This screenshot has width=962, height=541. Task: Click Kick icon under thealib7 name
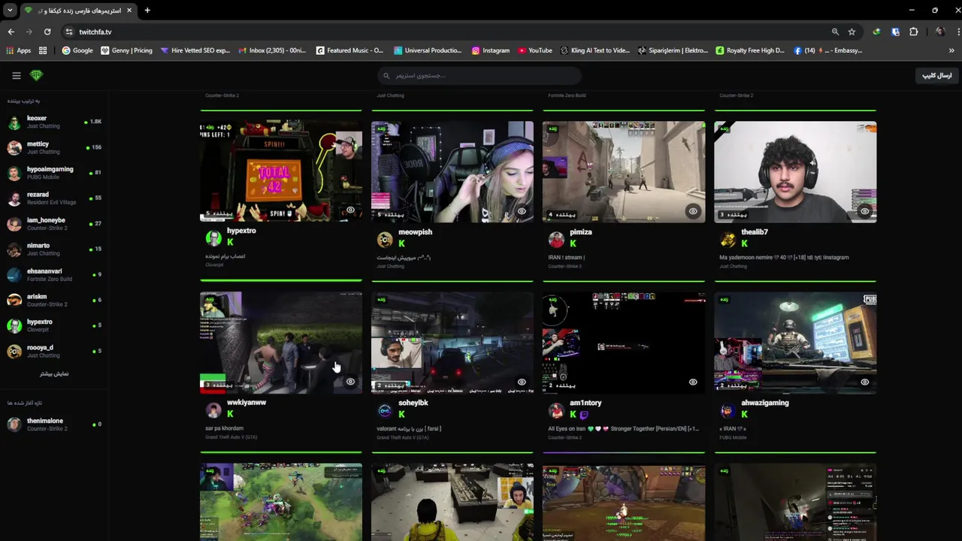coord(745,243)
